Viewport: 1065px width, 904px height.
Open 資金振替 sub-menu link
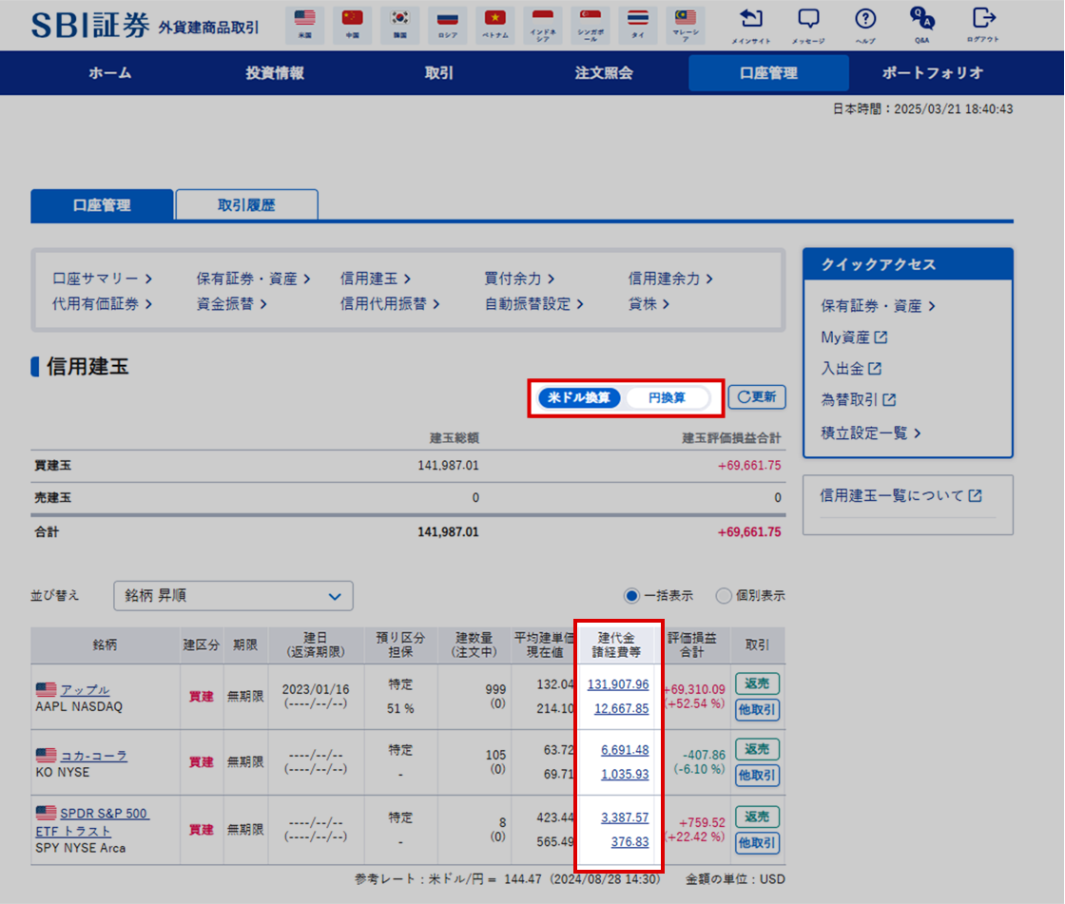[232, 303]
